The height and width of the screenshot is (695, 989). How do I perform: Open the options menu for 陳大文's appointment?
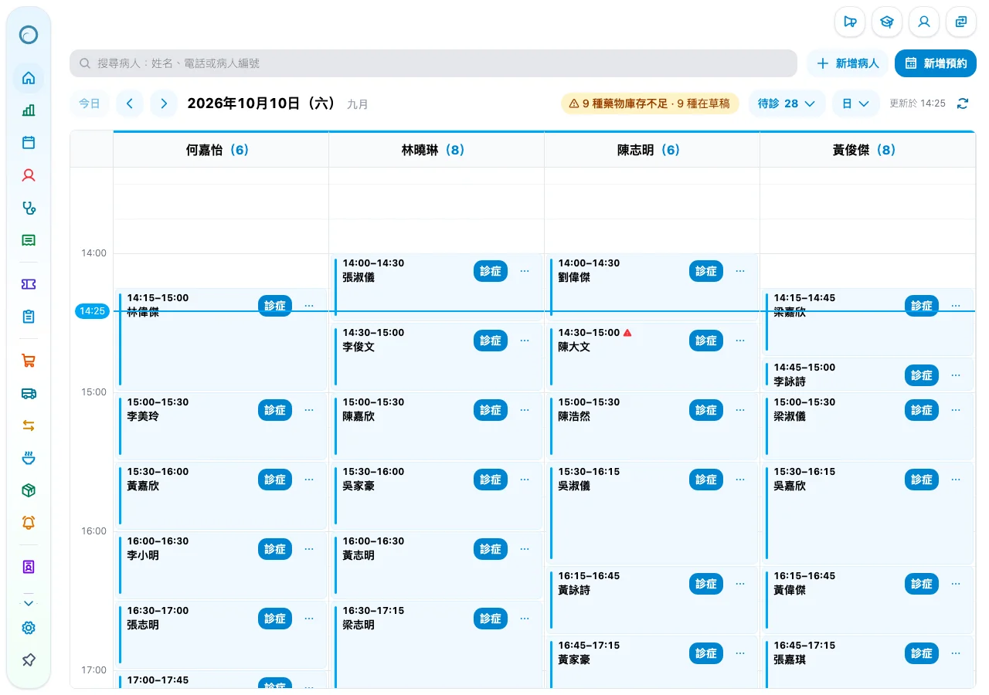tap(740, 341)
